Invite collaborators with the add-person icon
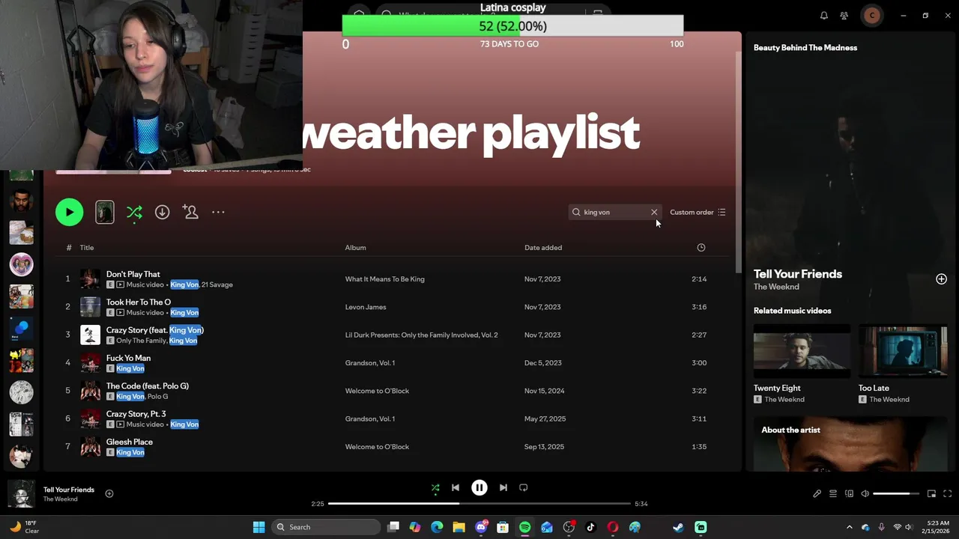The width and height of the screenshot is (959, 539). click(x=190, y=213)
